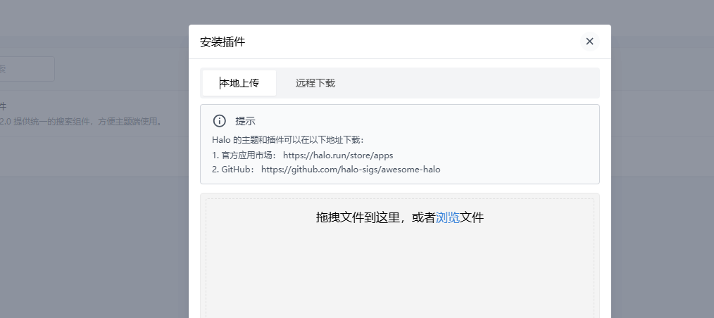
Task: Click the 安装插件 dialog title
Action: tap(223, 42)
